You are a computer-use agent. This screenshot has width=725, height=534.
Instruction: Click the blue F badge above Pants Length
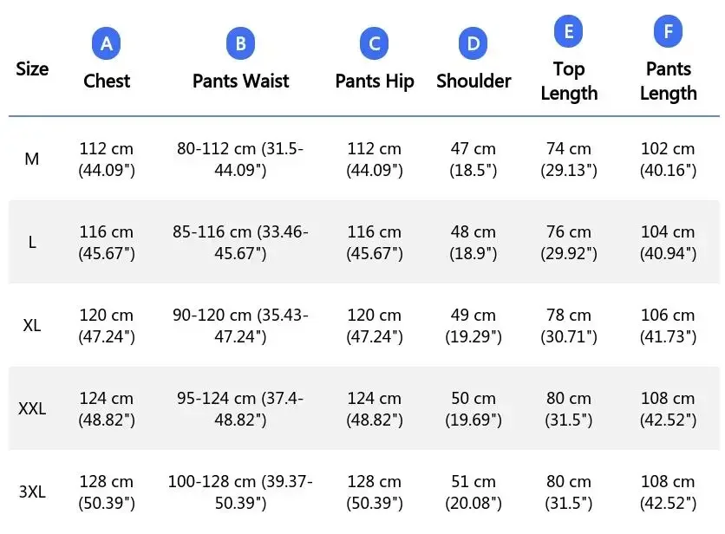668,32
